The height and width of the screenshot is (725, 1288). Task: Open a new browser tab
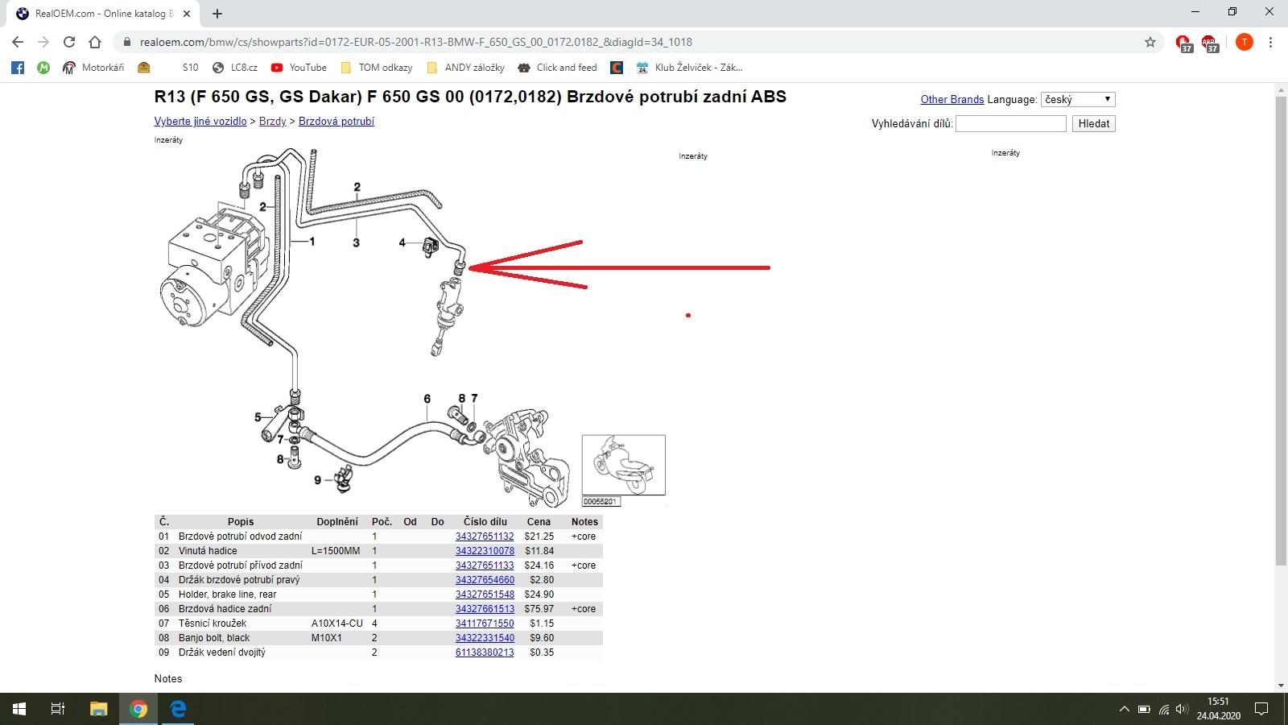(217, 14)
